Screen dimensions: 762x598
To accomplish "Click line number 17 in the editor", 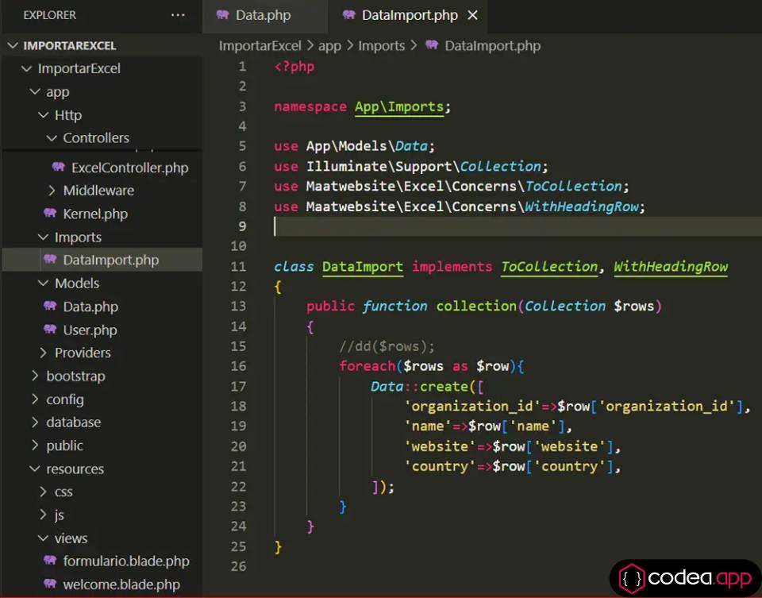I will click(x=239, y=386).
